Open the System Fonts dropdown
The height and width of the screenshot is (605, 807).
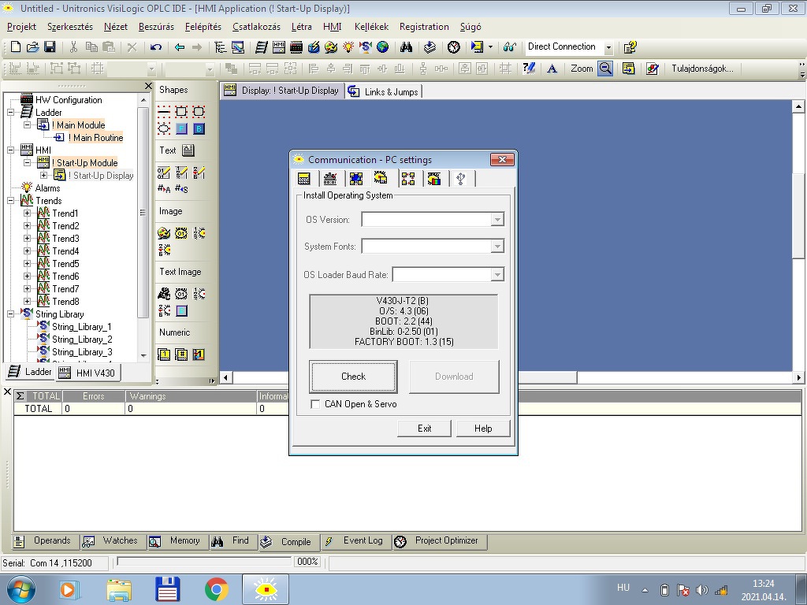pyautogui.click(x=496, y=247)
